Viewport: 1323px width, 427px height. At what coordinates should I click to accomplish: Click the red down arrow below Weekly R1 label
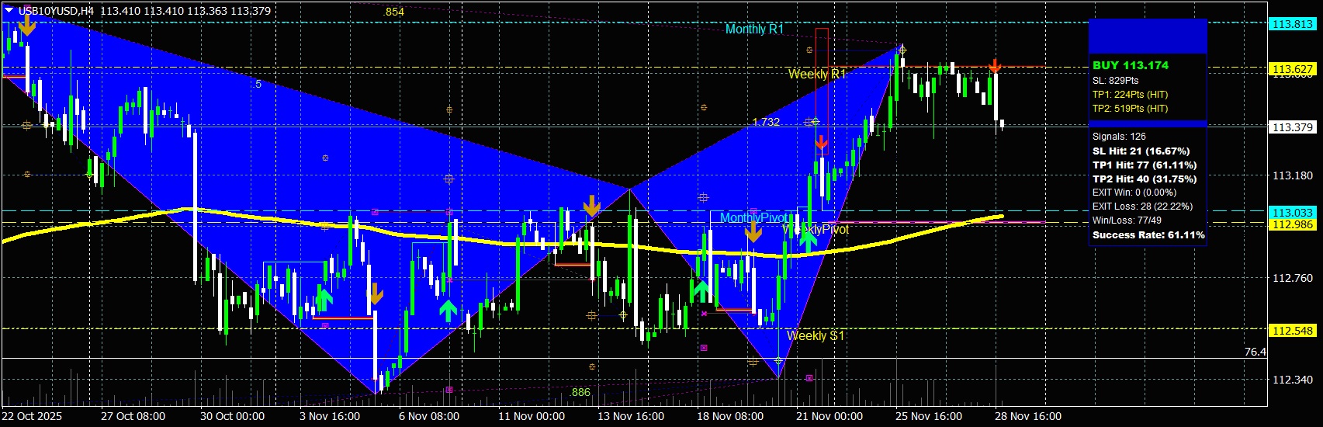(x=821, y=143)
